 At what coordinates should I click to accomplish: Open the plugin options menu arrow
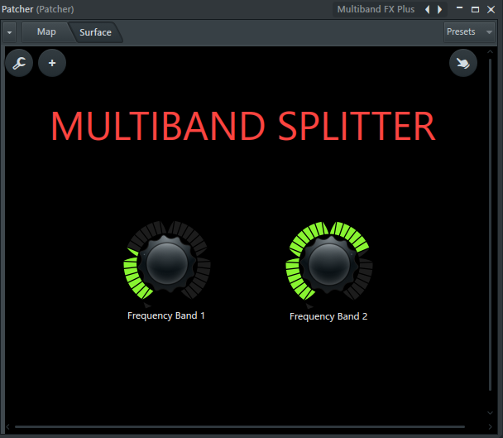point(9,32)
